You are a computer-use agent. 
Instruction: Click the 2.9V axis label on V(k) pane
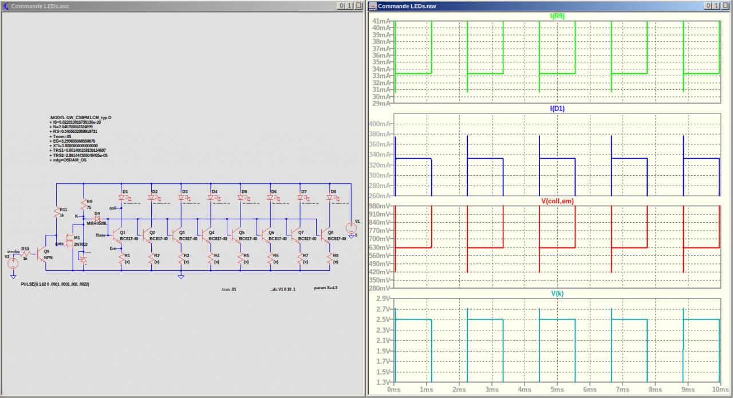(x=384, y=298)
